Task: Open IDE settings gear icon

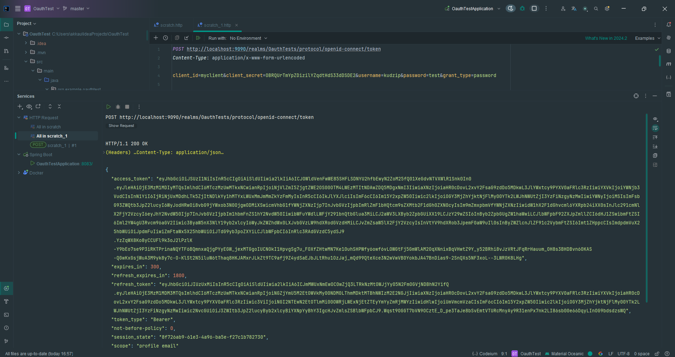Action: point(607,9)
